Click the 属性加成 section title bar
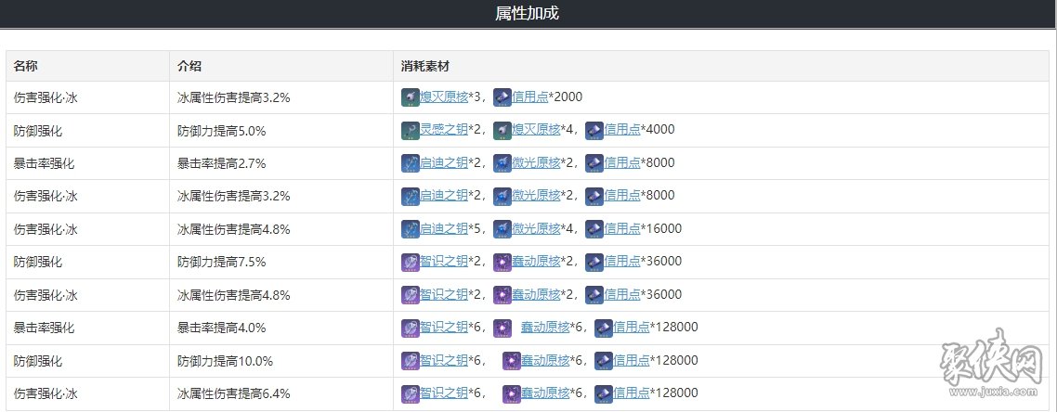This screenshot has width=1057, height=412. (528, 14)
